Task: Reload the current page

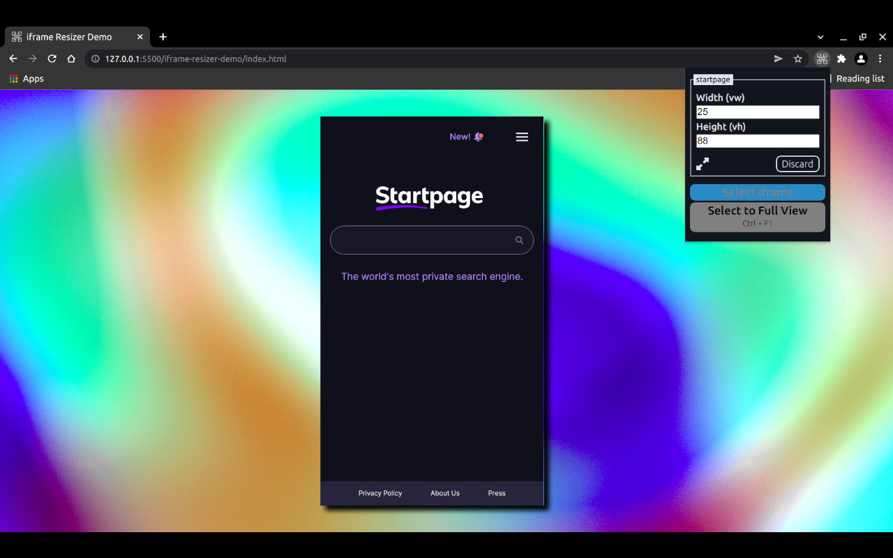Action: (x=52, y=59)
